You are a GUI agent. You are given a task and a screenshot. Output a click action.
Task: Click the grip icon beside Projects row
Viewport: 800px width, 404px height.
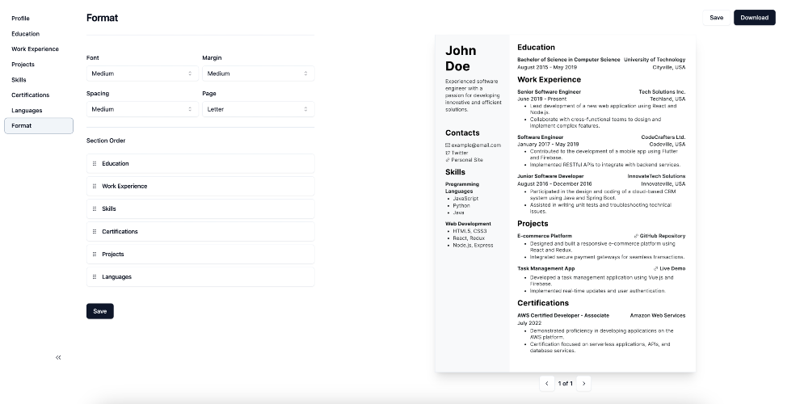[x=95, y=254]
